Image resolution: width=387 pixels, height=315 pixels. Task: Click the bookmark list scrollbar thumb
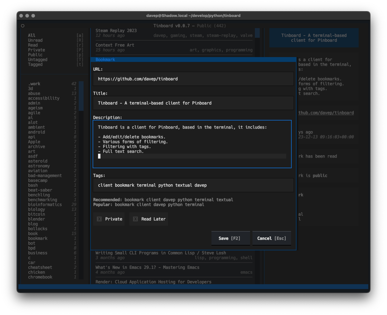click(x=257, y=33)
